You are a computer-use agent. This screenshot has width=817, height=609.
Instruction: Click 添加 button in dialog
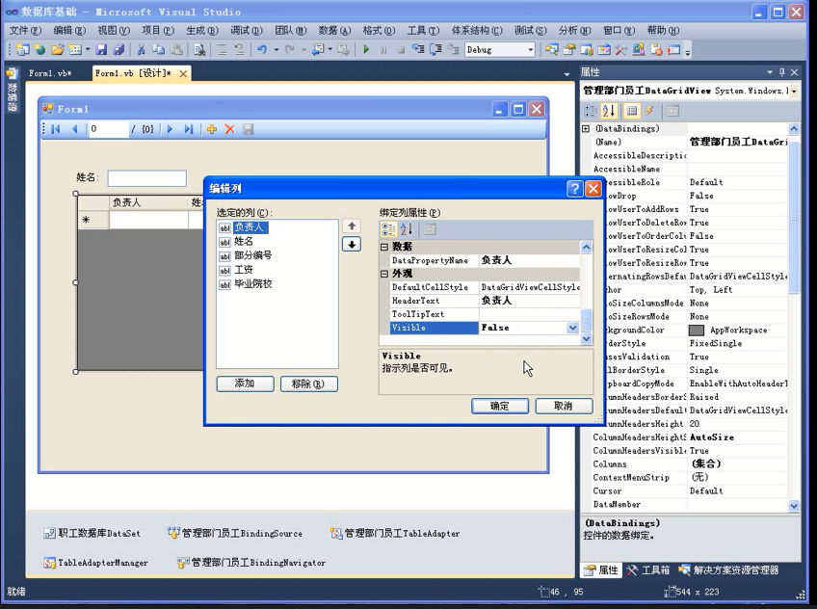tap(245, 384)
